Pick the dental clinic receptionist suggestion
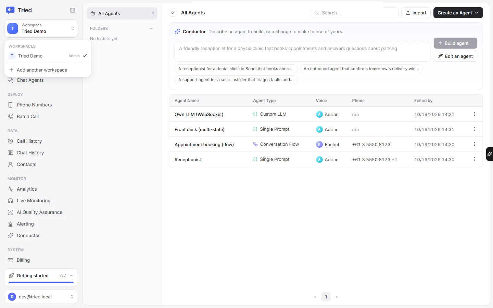Viewport: 493px width, 308px height. (236, 69)
